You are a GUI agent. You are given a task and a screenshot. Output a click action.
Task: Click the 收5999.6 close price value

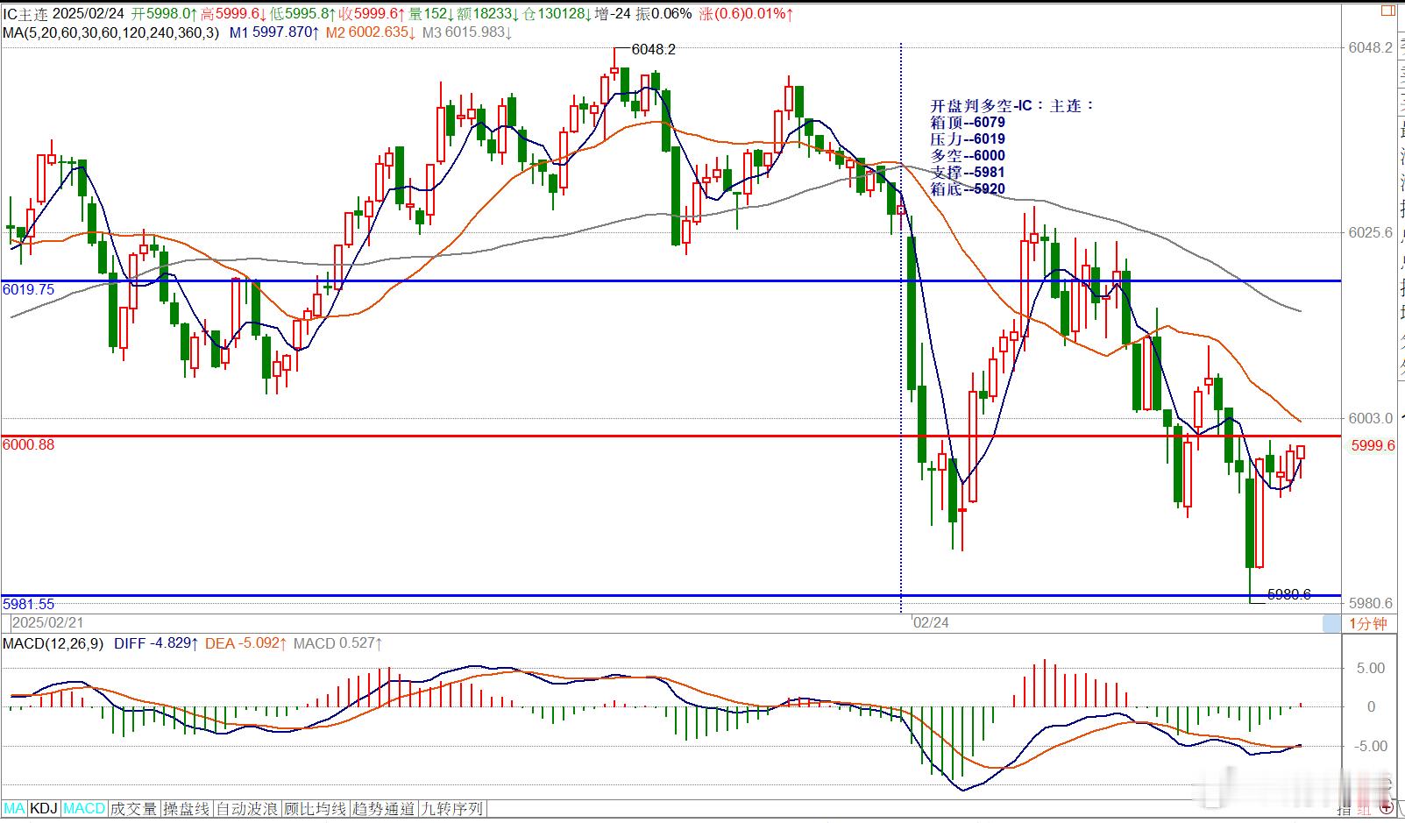[x=373, y=14]
